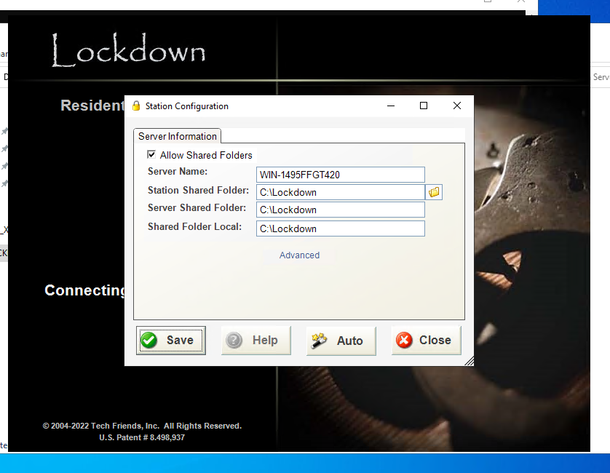Click the Auto button with wand icon
The image size is (610, 473).
341,341
